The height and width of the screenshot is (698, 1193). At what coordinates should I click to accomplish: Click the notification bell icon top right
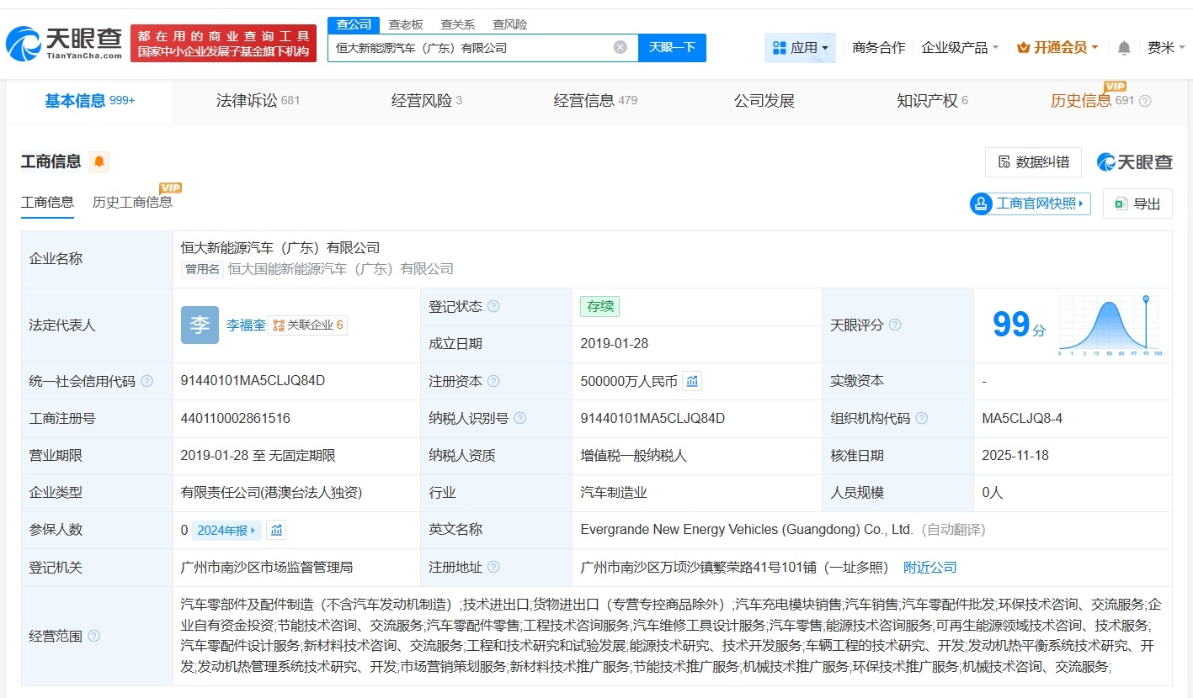1123,47
